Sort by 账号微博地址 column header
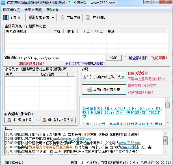 (27, 31)
